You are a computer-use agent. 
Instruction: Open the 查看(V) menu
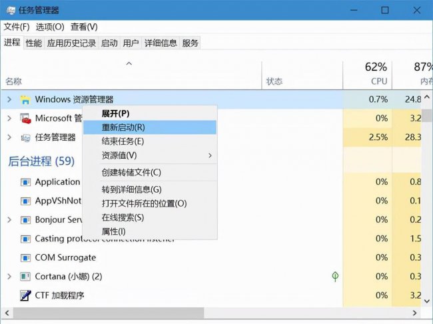(84, 27)
